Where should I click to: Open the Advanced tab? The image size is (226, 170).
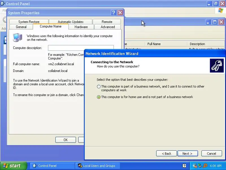point(108,27)
